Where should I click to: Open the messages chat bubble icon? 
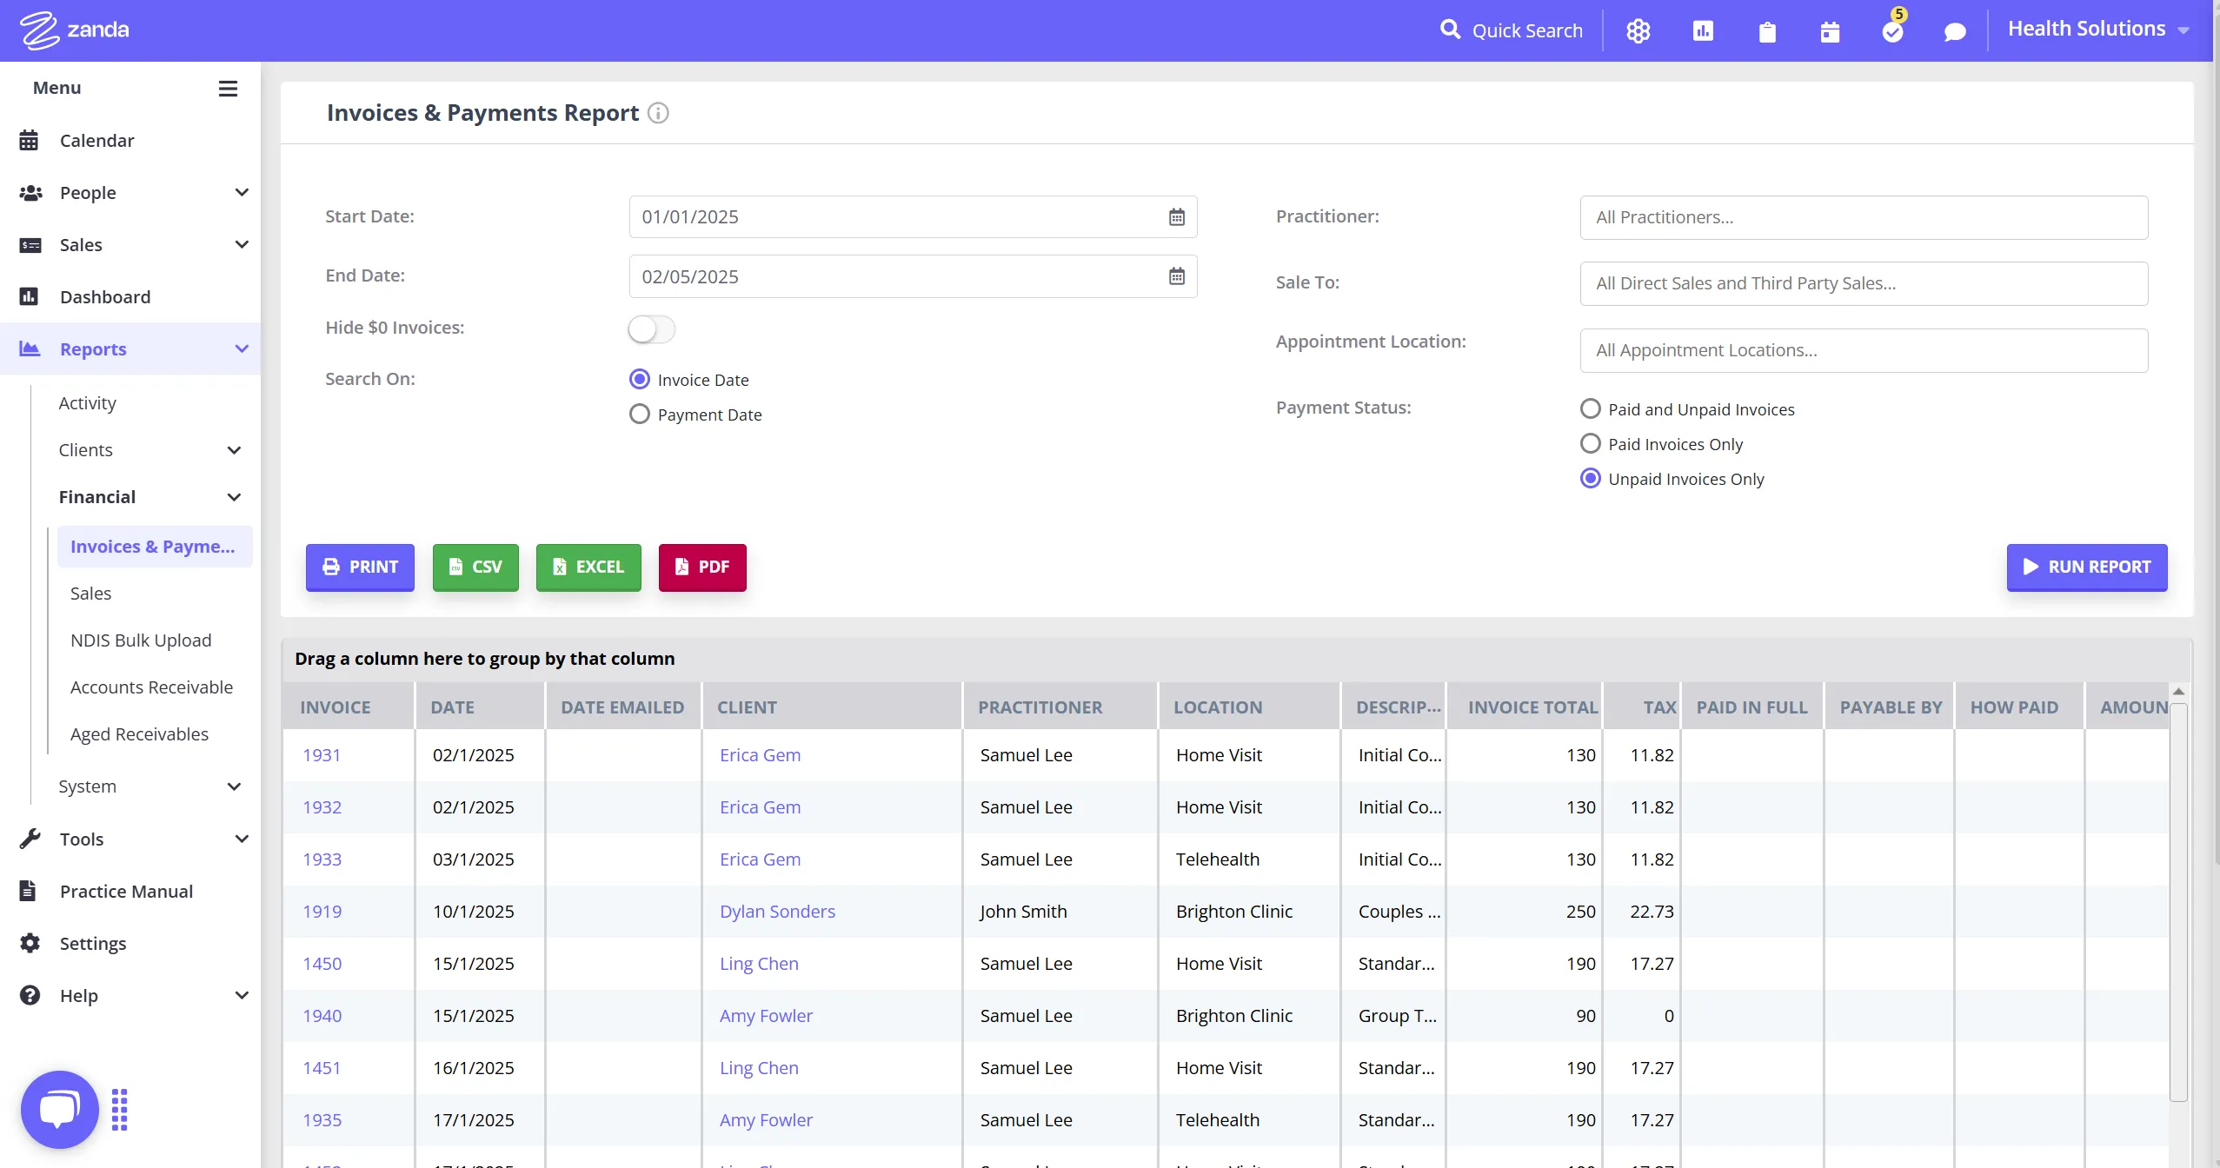pyautogui.click(x=1954, y=31)
